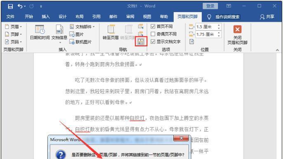This screenshot has height=159, width=283.
Task: Toggle the 显示文档文字 checkbox
Action: (153, 42)
